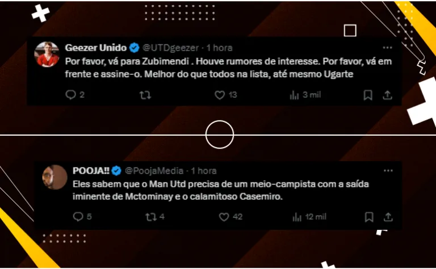Open the Geezer Unido display name
Screen dimensions: 436x269
(x=95, y=48)
